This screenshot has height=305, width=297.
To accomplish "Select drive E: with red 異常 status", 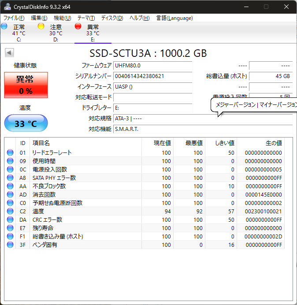I will (x=93, y=33).
